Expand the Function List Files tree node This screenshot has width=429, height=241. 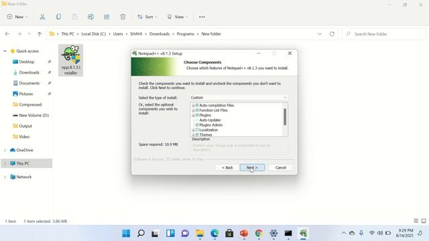(x=194, y=110)
